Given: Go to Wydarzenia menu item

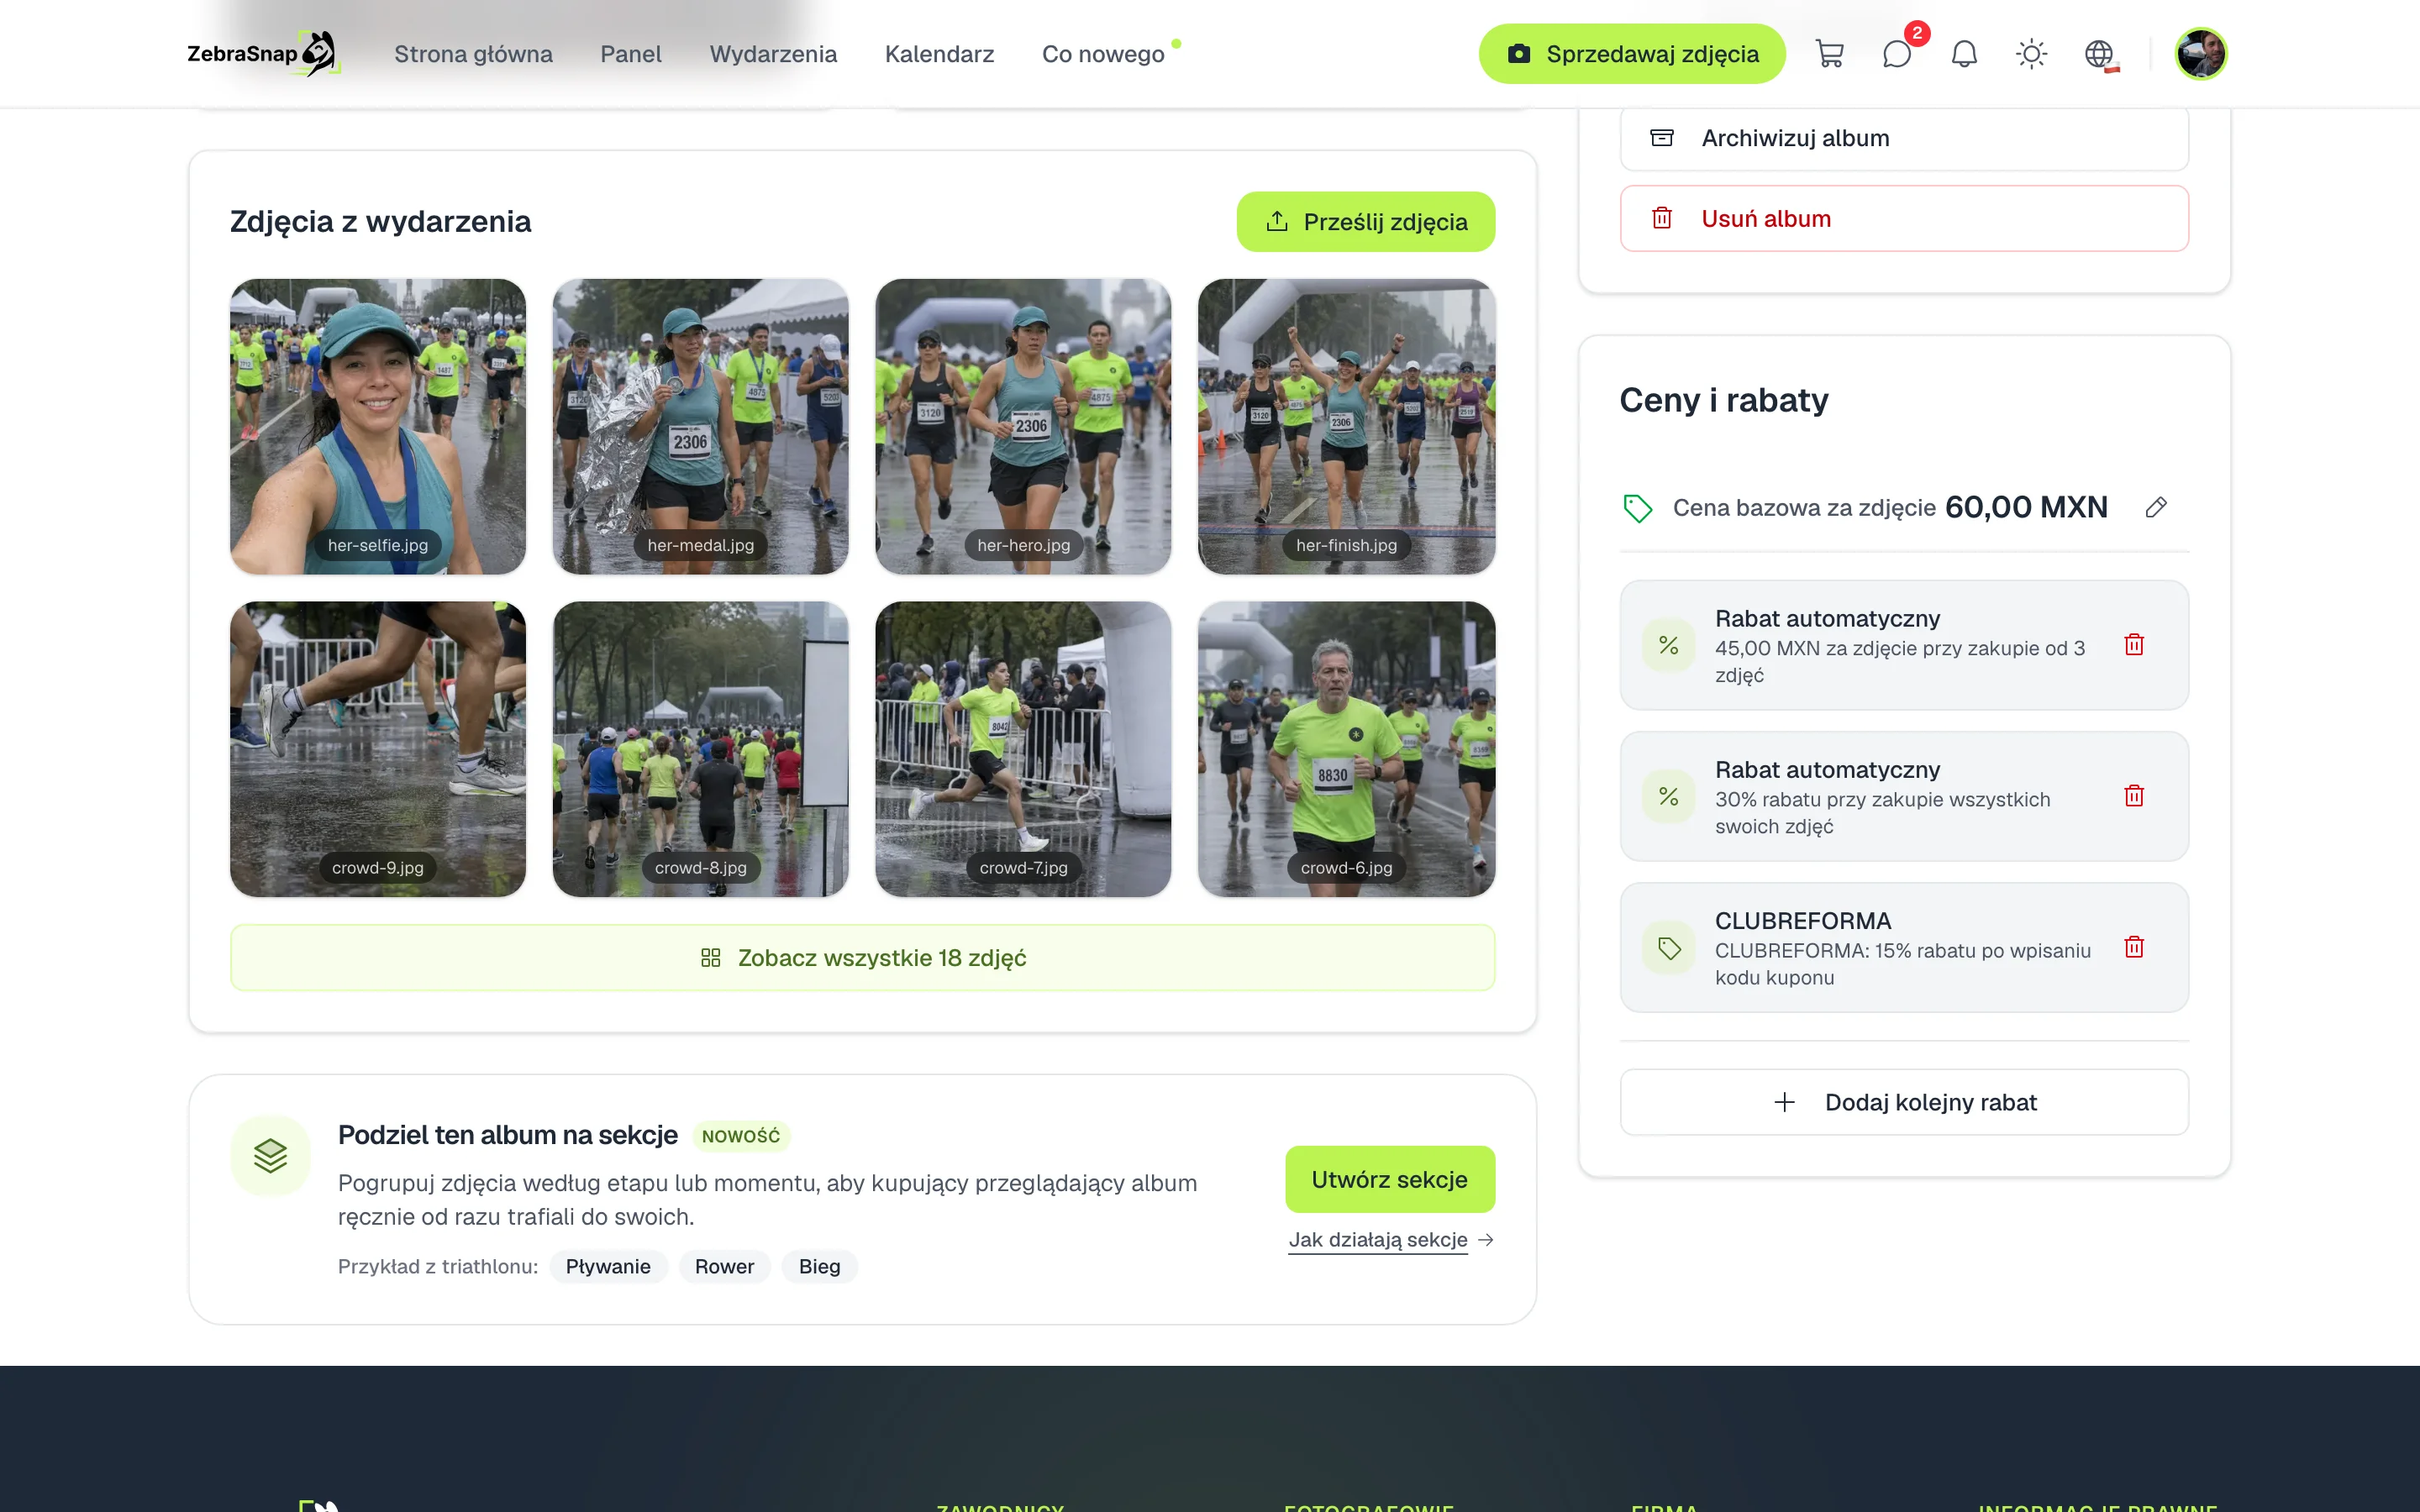Looking at the screenshot, I should [773, 54].
